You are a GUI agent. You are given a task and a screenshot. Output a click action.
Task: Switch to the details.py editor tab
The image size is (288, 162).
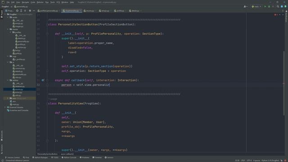tap(135, 11)
